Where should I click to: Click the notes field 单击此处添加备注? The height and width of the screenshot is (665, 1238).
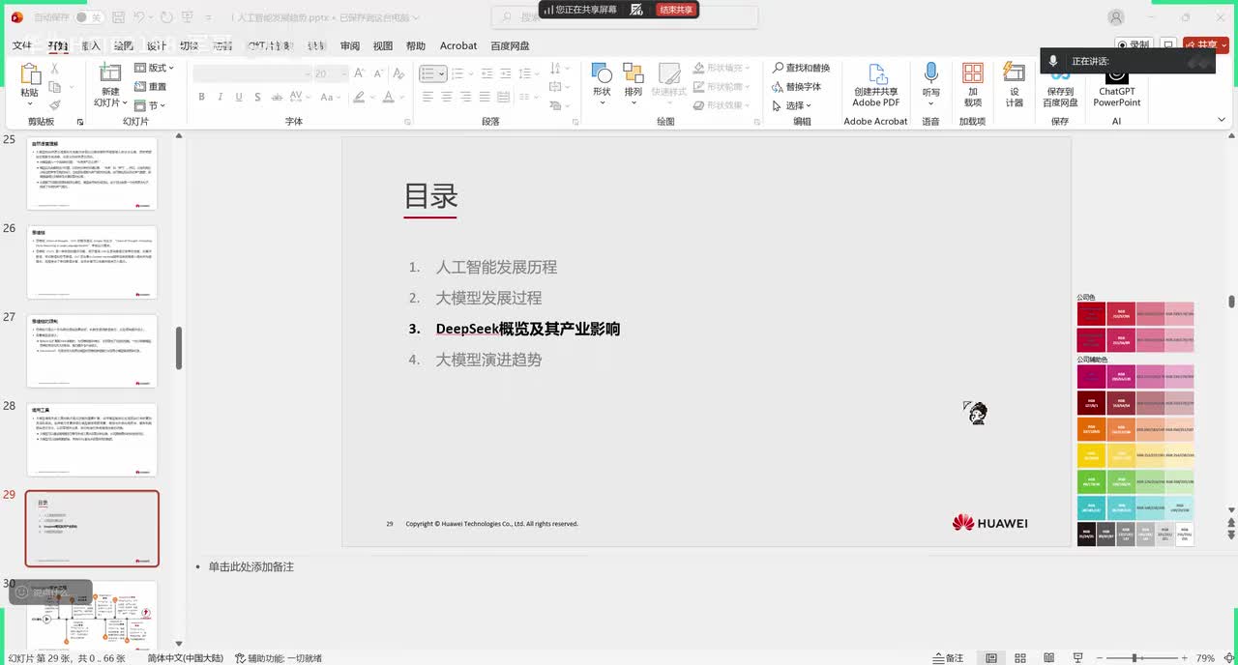tap(251, 566)
